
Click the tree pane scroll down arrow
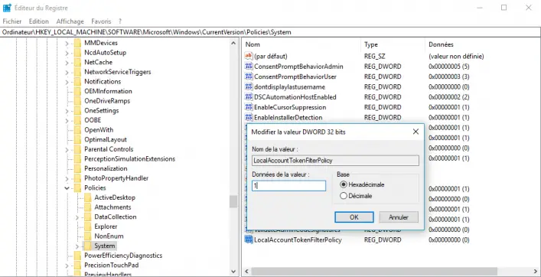pyautogui.click(x=233, y=272)
